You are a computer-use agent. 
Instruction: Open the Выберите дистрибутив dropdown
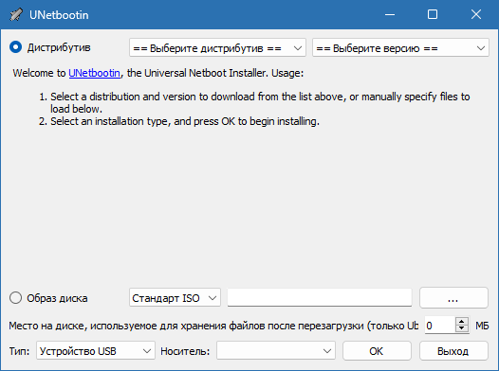click(217, 48)
